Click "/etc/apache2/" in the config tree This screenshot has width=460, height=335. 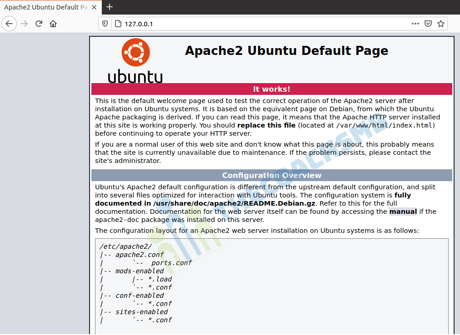coord(125,246)
